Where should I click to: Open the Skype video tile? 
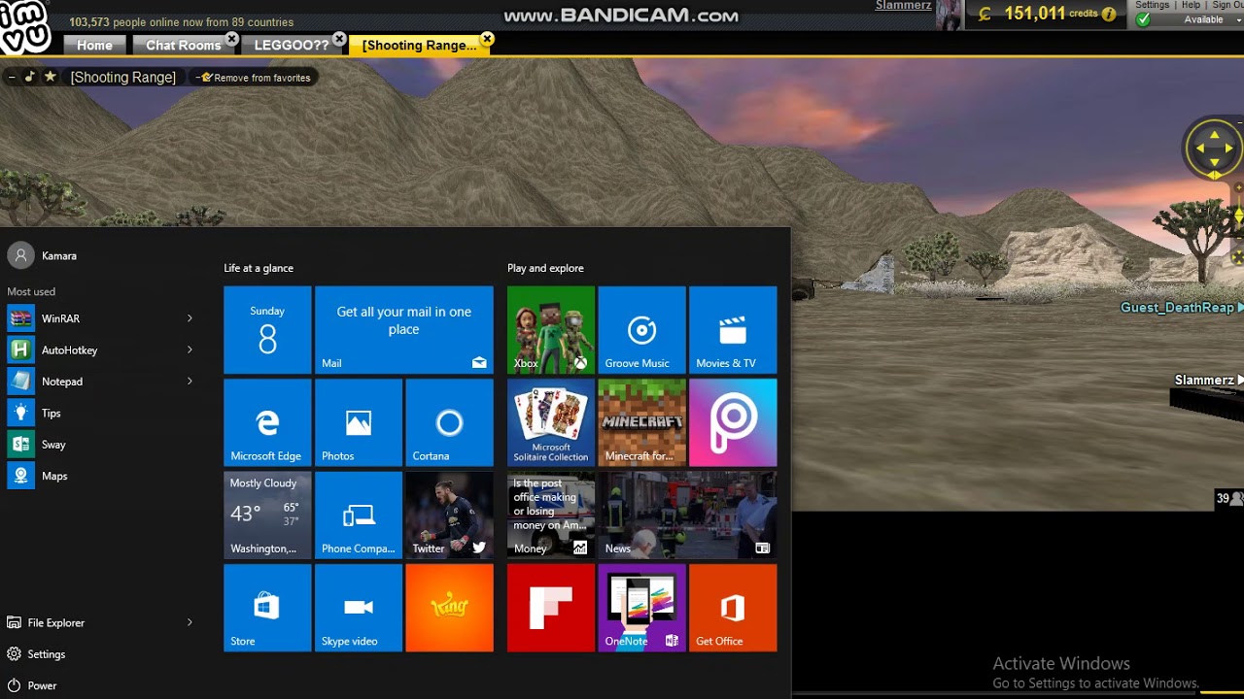coord(359,609)
